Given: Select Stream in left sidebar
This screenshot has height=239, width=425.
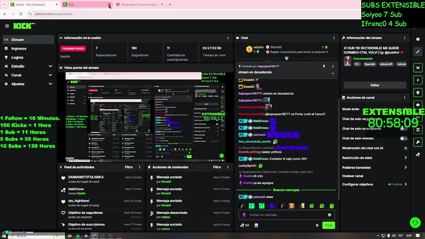Looking at the screenshot, I should (x=28, y=40).
